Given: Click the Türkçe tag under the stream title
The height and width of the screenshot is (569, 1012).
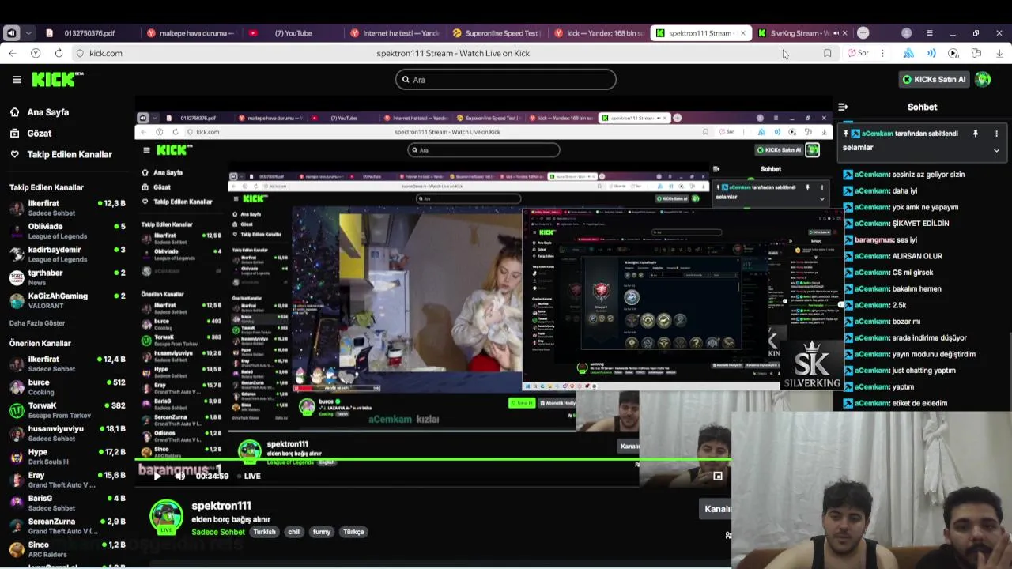Looking at the screenshot, I should [353, 532].
